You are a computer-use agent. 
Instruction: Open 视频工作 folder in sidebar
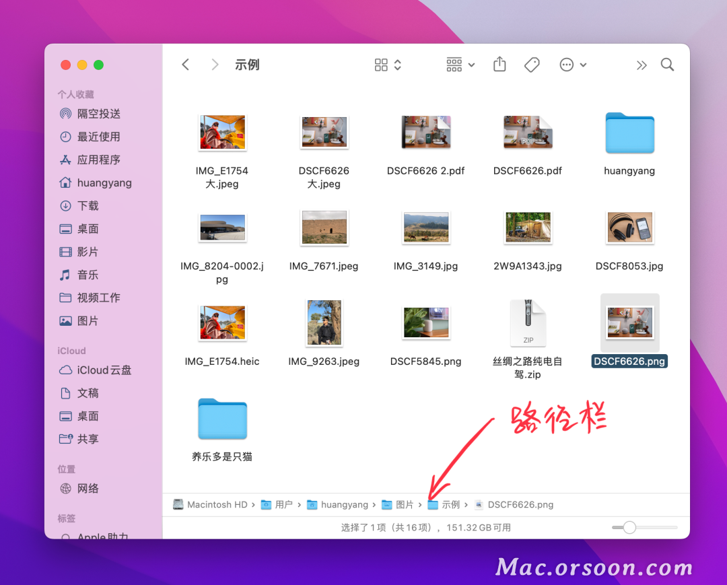point(90,298)
